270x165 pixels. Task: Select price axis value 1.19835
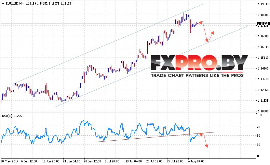pyautogui.click(x=263, y=4)
